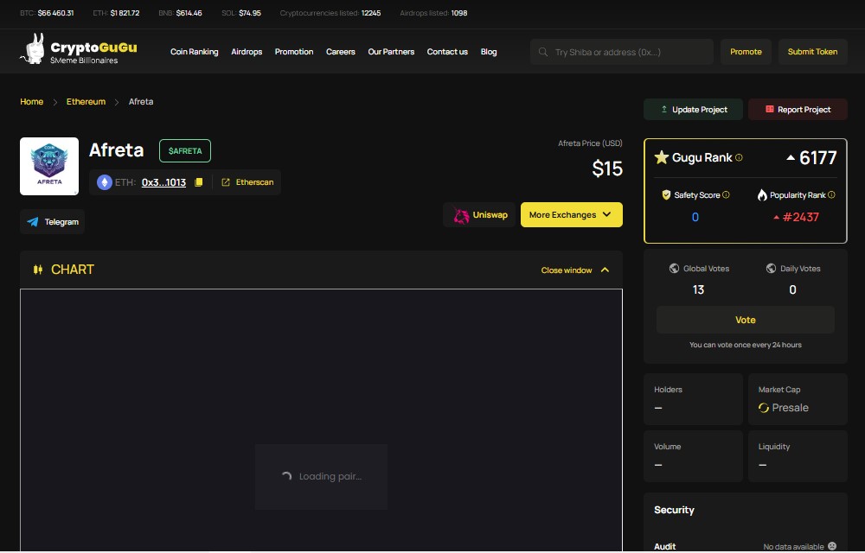Image resolution: width=865 pixels, height=553 pixels.
Task: Click the Update Project button label
Action: [x=700, y=110]
